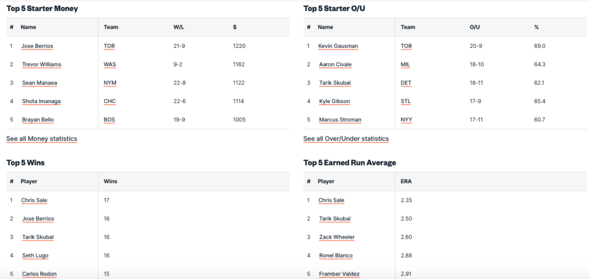
Task: Select Marcus Stroman player link
Action: 340,120
